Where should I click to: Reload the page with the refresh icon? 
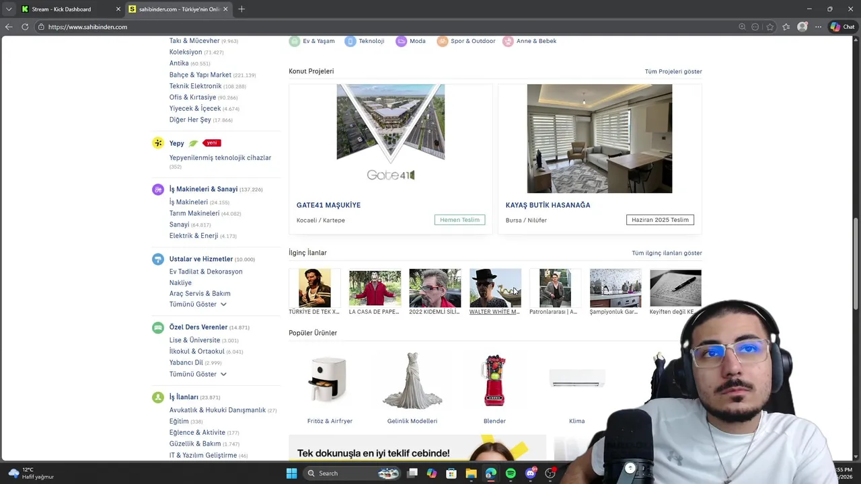pos(25,27)
